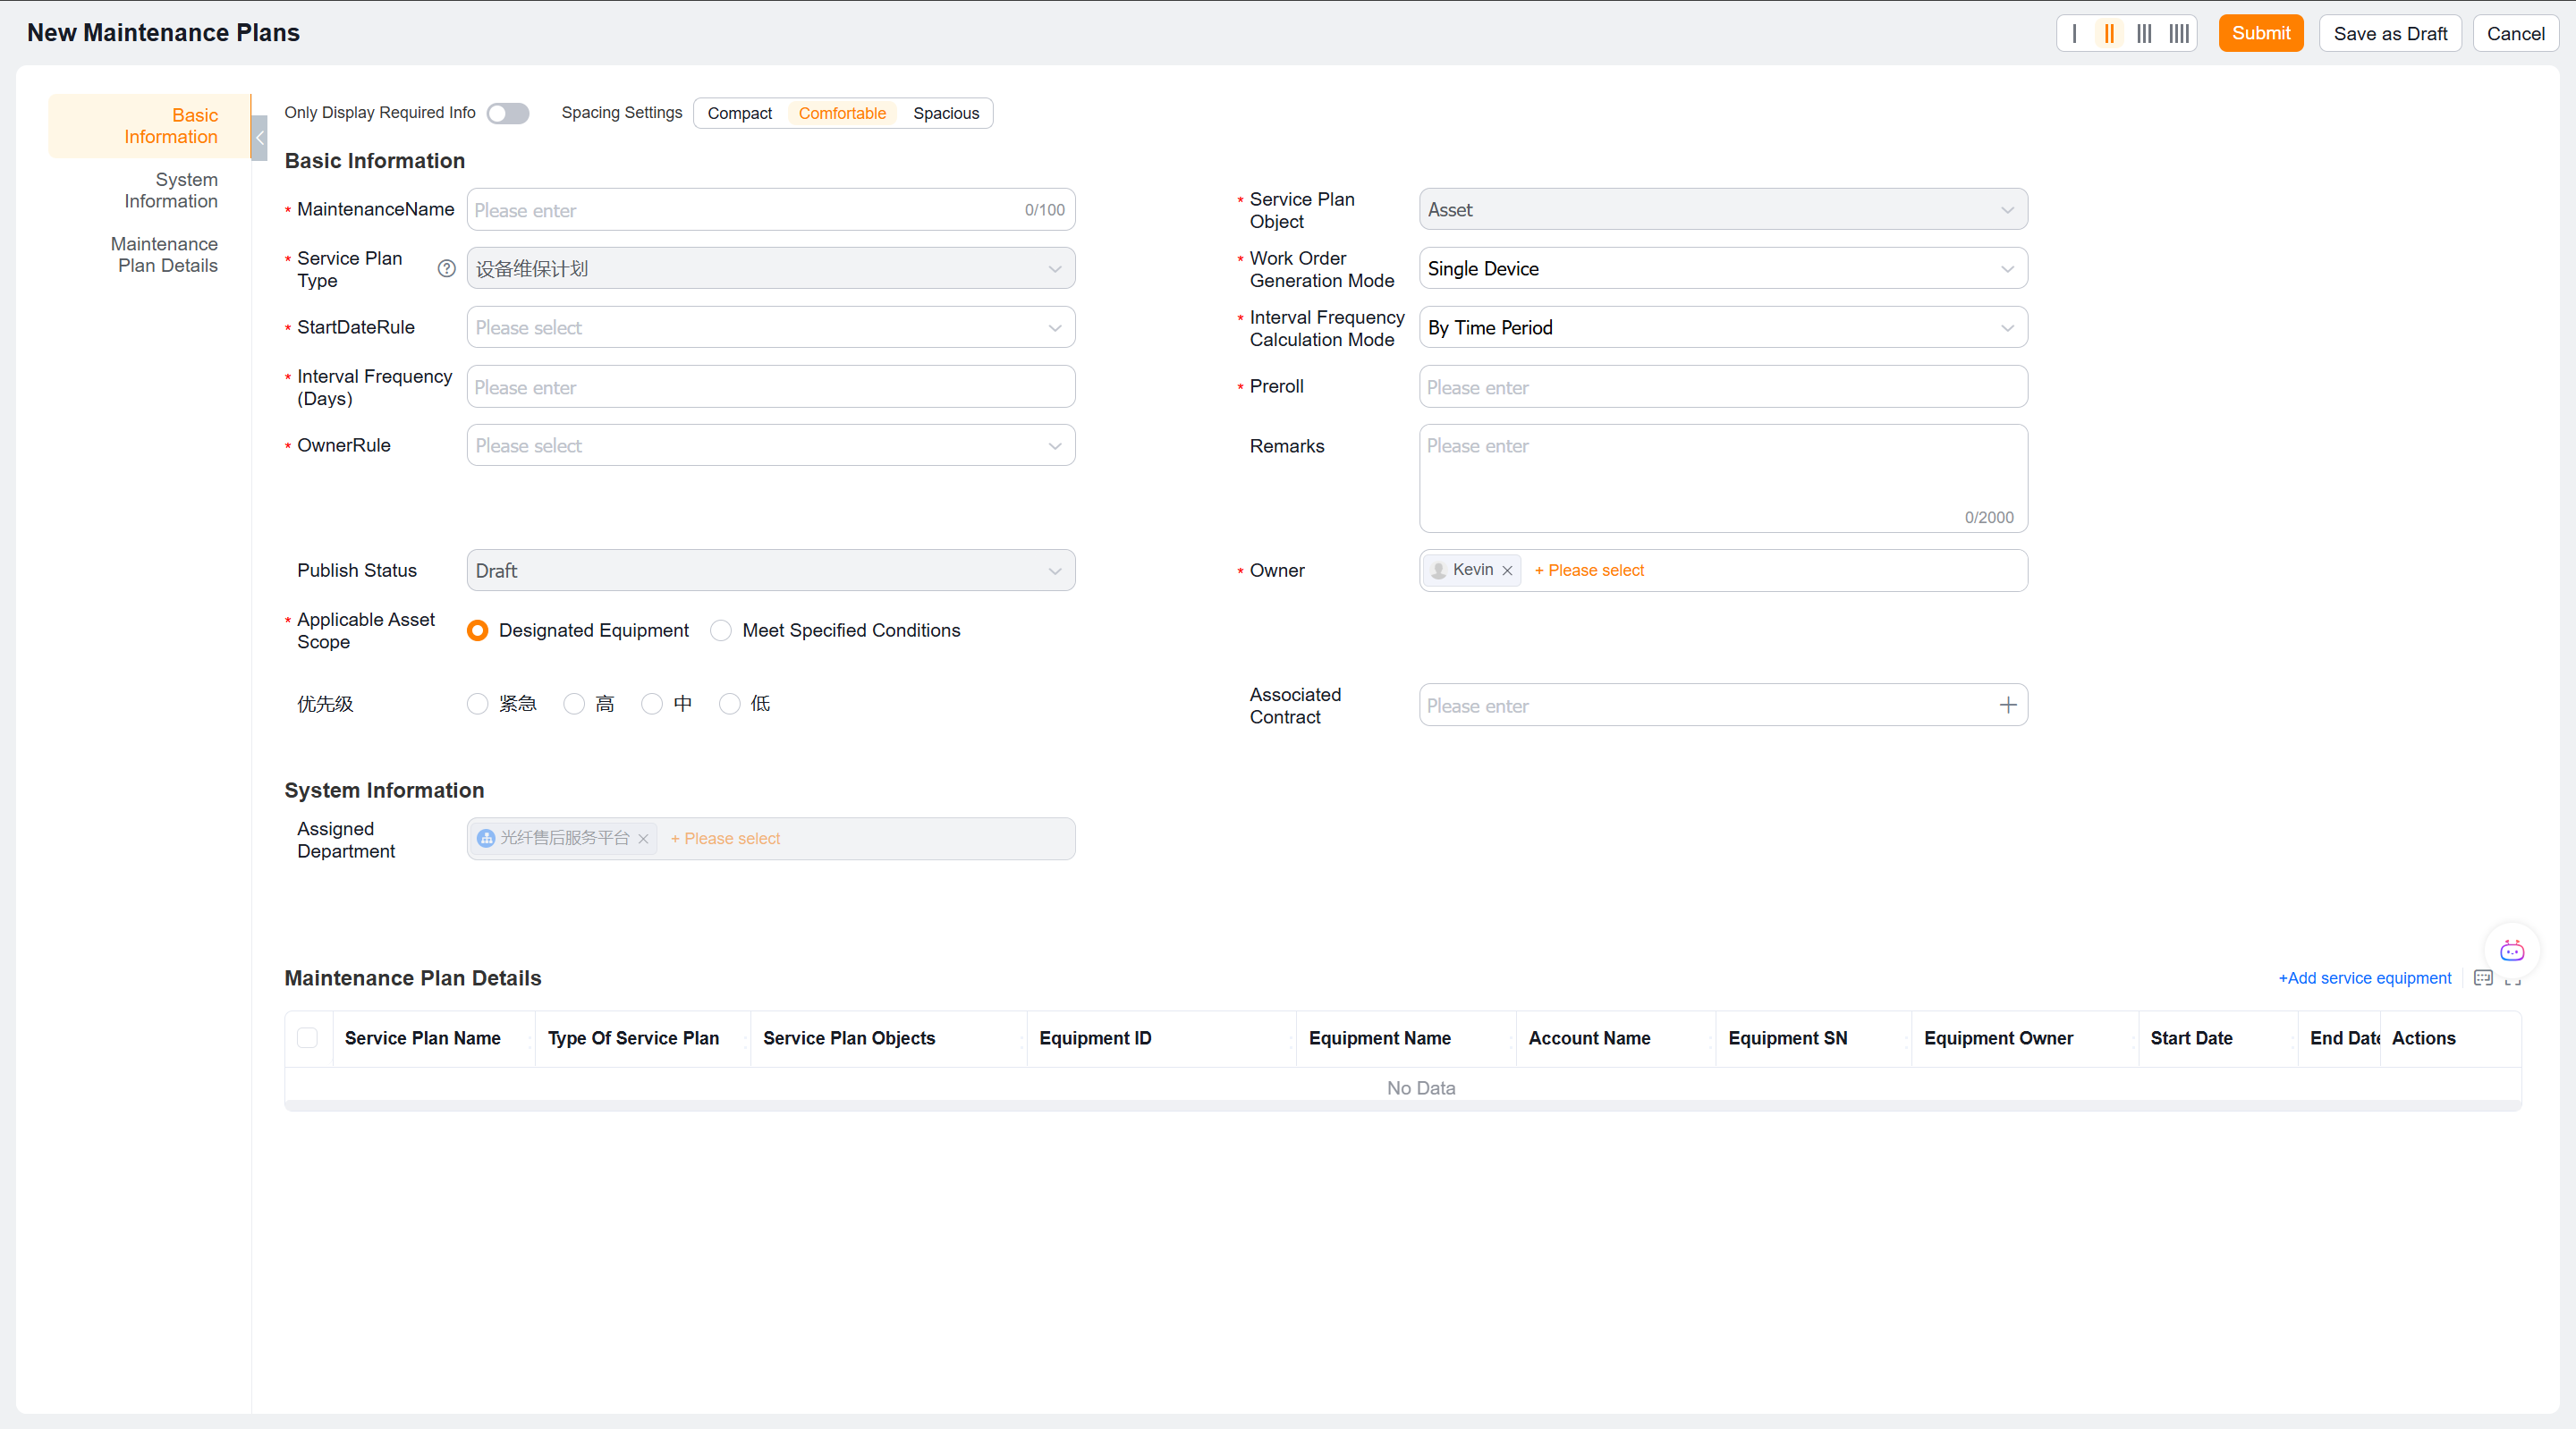Focus the Interval Frequency (Days) input
The width and height of the screenshot is (2576, 1429).
pyautogui.click(x=770, y=386)
